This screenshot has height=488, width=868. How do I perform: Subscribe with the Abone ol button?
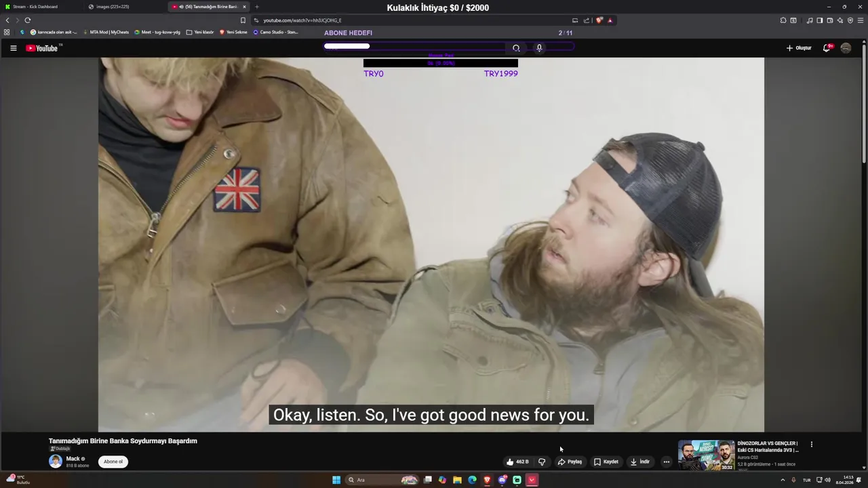tap(113, 462)
